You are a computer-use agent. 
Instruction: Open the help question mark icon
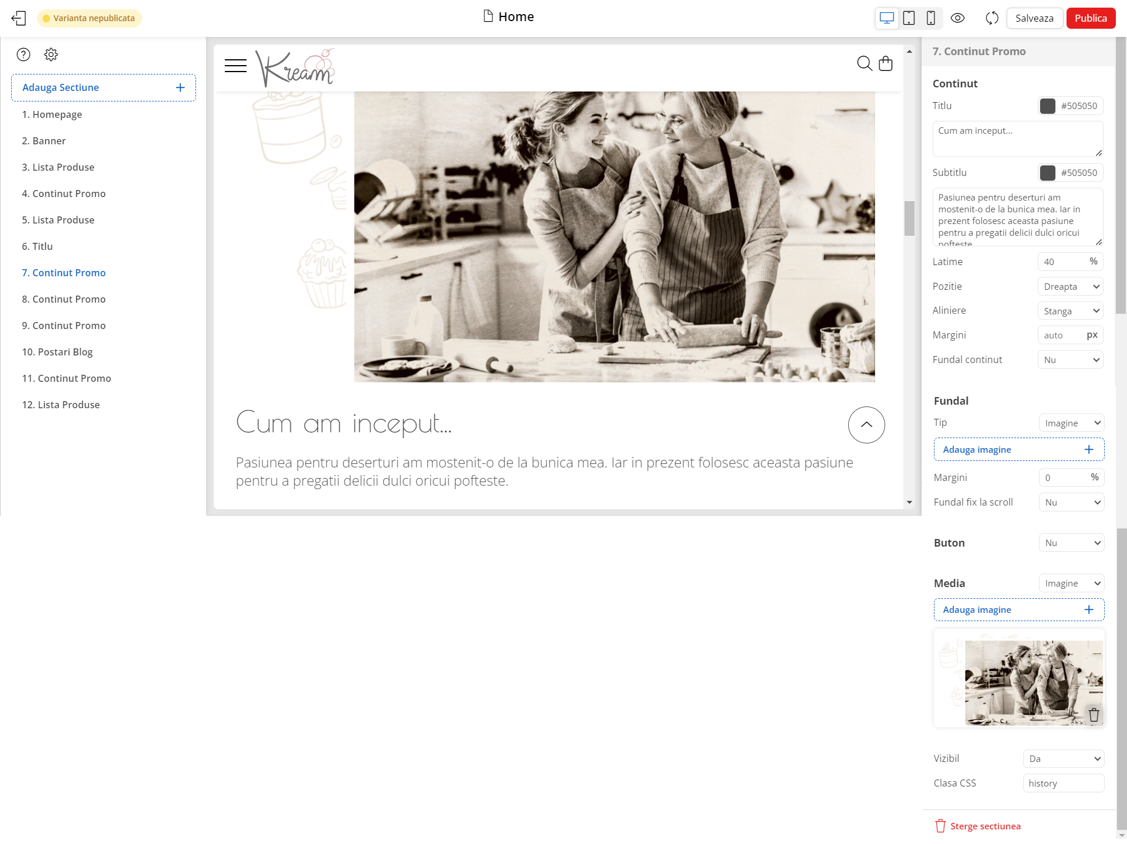[23, 55]
